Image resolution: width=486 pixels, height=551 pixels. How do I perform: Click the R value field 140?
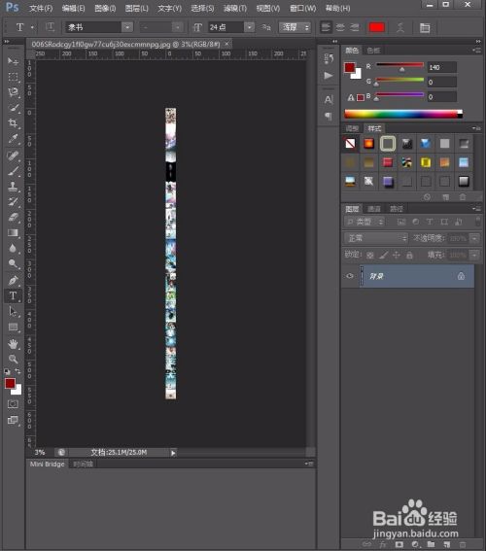pos(442,67)
